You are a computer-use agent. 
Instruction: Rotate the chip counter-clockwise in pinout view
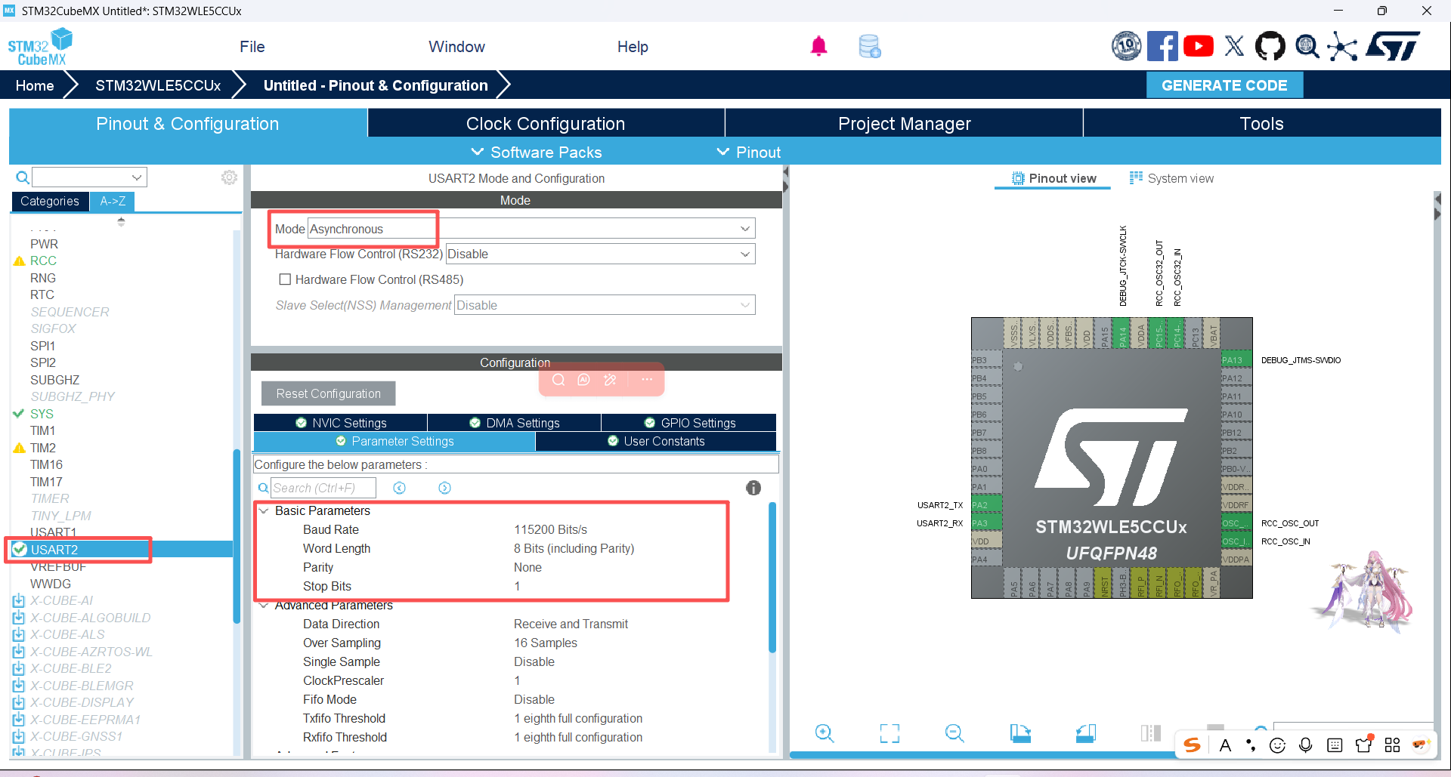[x=1085, y=733]
